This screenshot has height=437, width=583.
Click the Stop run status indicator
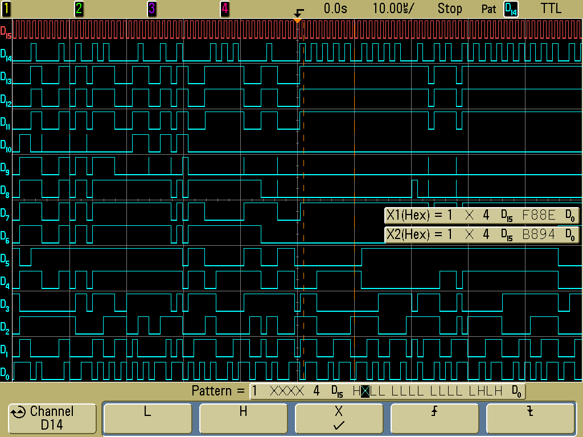[450, 9]
